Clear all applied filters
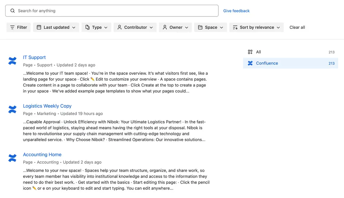 297,27
